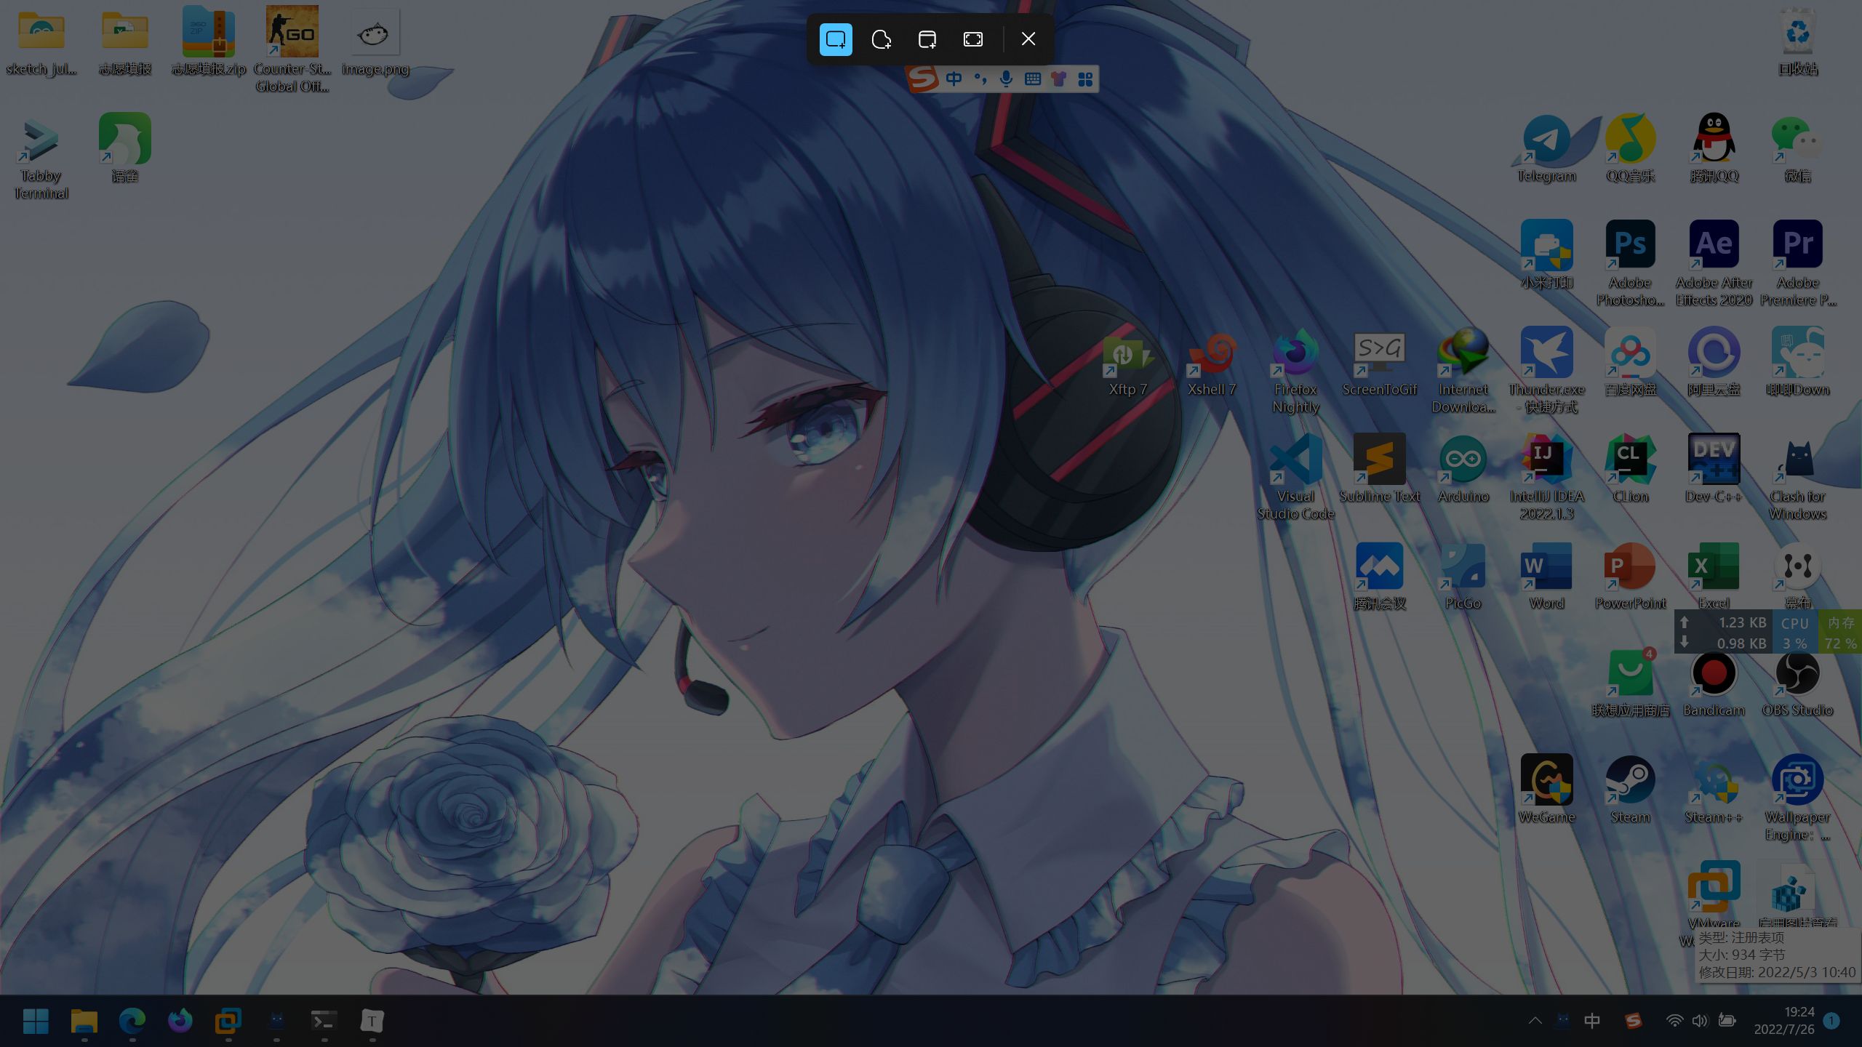The image size is (1862, 1047).
Task: Close the snipping toolbar
Action: click(x=1028, y=39)
